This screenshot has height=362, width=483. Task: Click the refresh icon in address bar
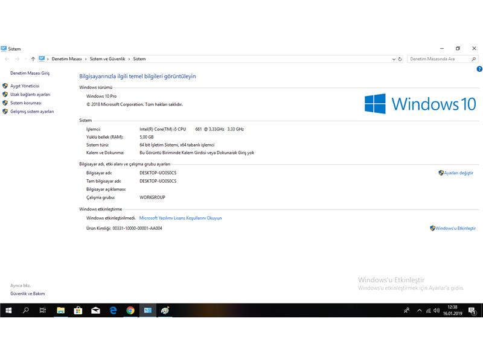click(x=400, y=59)
